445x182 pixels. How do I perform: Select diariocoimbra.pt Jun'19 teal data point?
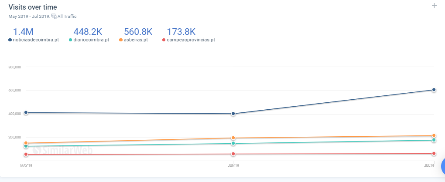pos(233,143)
